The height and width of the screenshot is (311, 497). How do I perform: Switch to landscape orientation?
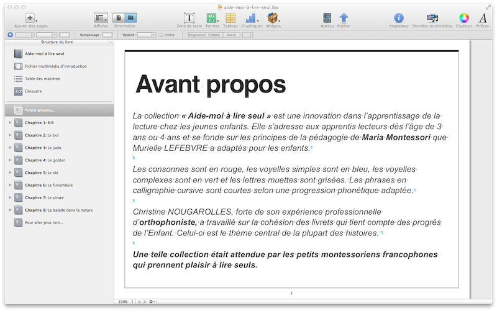click(x=130, y=18)
